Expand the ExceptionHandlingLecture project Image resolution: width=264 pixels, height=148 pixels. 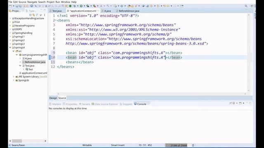click(x=10, y=18)
